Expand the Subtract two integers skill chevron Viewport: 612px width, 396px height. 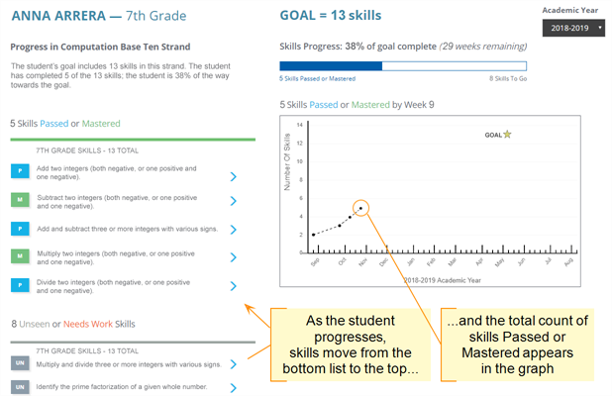[x=233, y=201]
